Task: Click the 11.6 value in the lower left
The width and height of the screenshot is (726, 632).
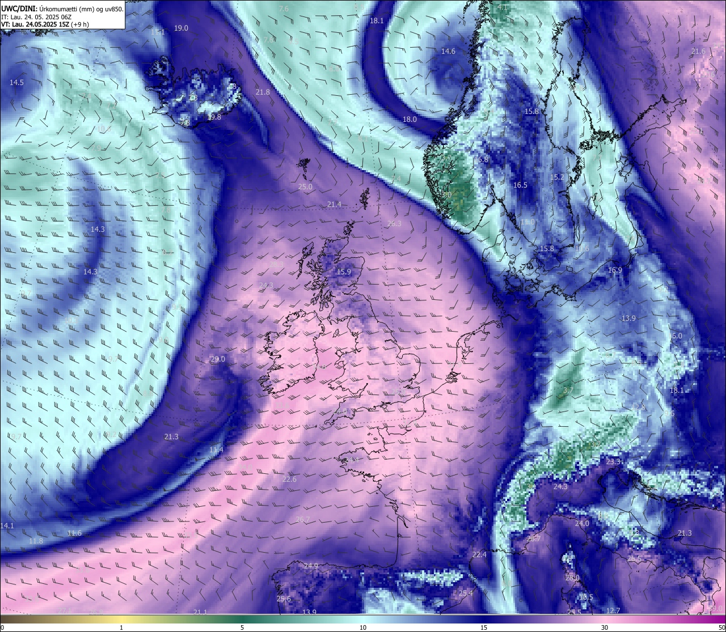Action: coord(74,533)
